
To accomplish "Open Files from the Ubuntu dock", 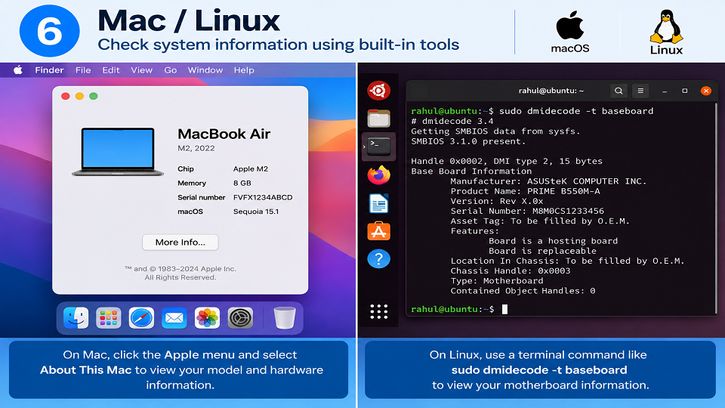I will pyautogui.click(x=378, y=119).
